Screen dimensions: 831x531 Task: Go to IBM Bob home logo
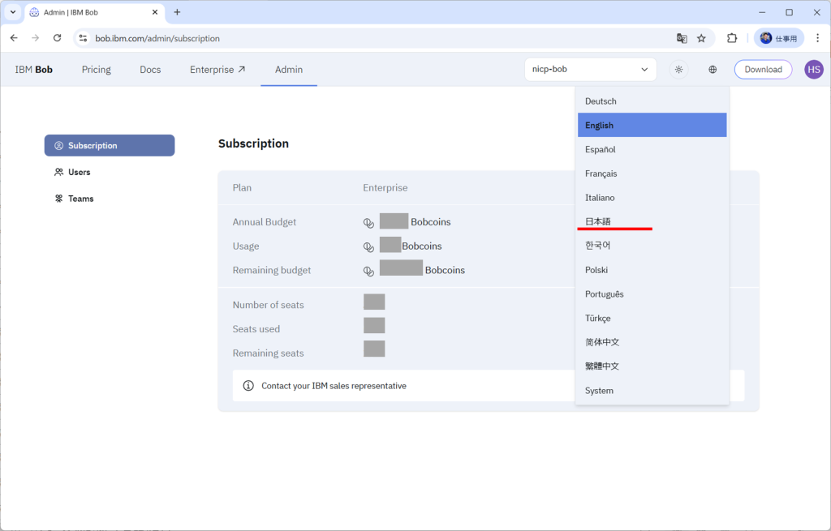pos(33,70)
